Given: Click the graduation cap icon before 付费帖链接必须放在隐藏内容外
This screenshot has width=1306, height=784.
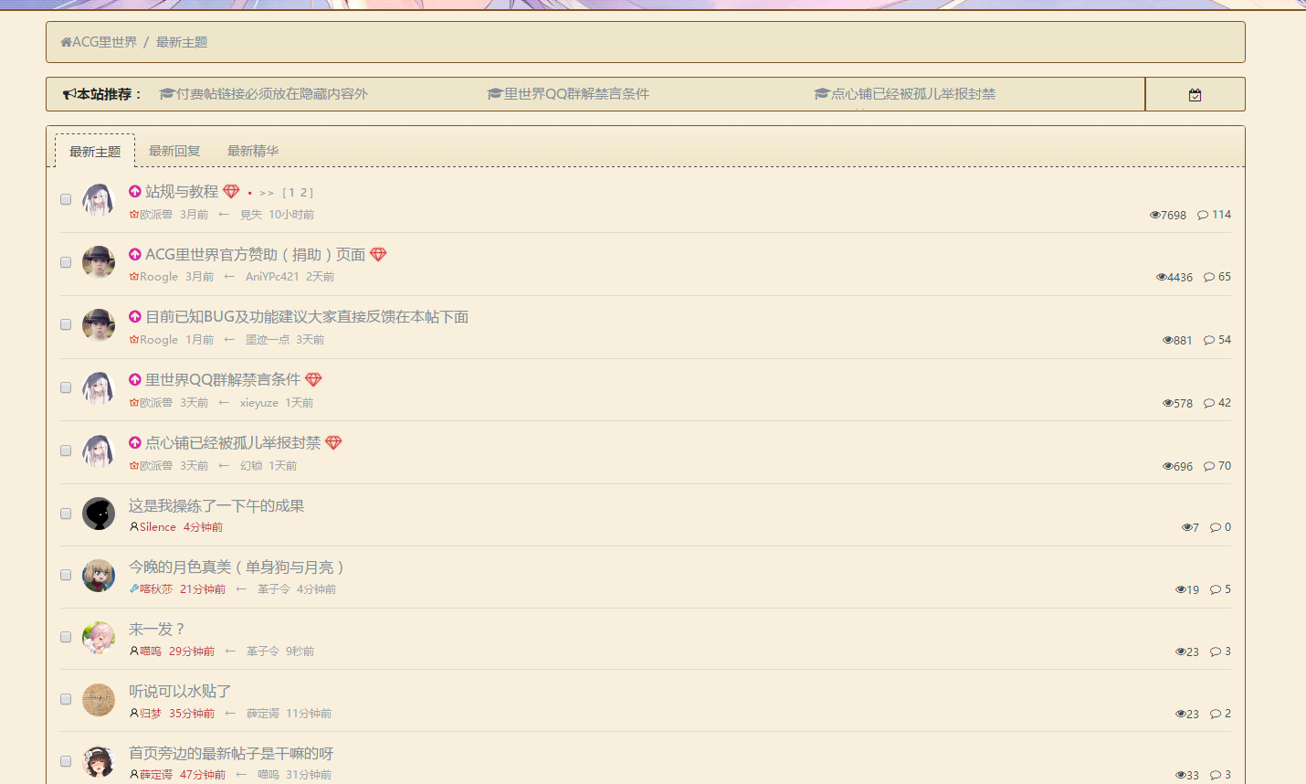Looking at the screenshot, I should point(167,94).
